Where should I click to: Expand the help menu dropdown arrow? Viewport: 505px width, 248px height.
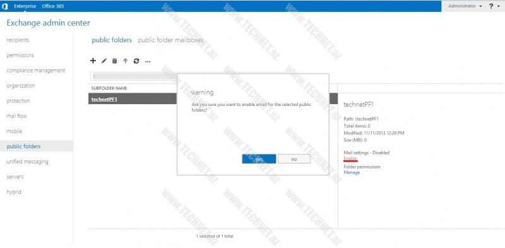499,6
